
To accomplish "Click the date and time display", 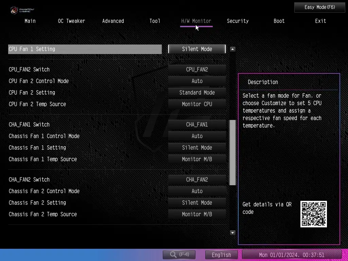I will tap(292, 255).
